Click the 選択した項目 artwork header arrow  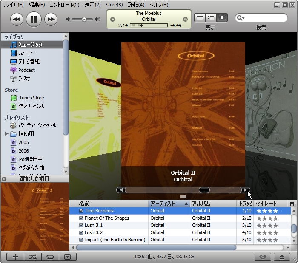tap(4, 179)
